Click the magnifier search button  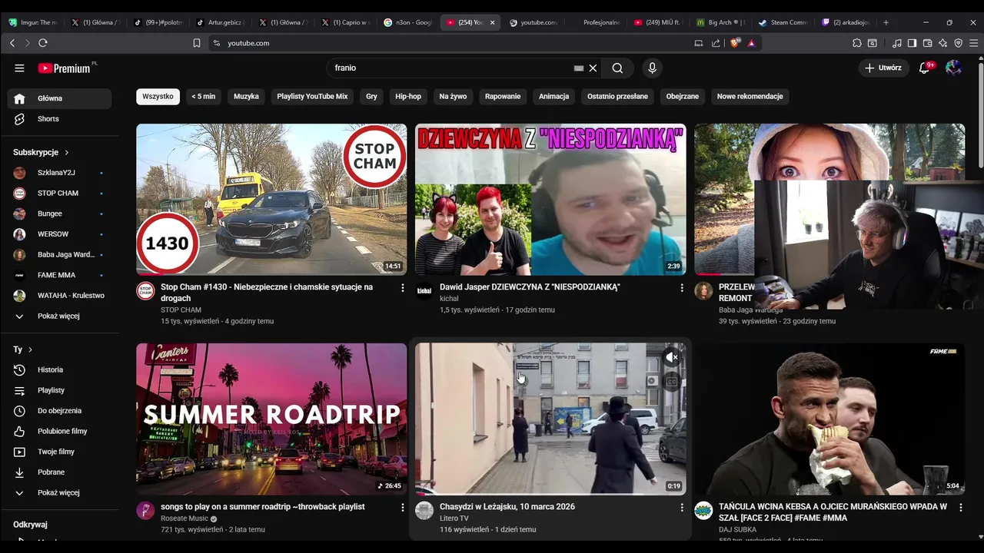(617, 68)
